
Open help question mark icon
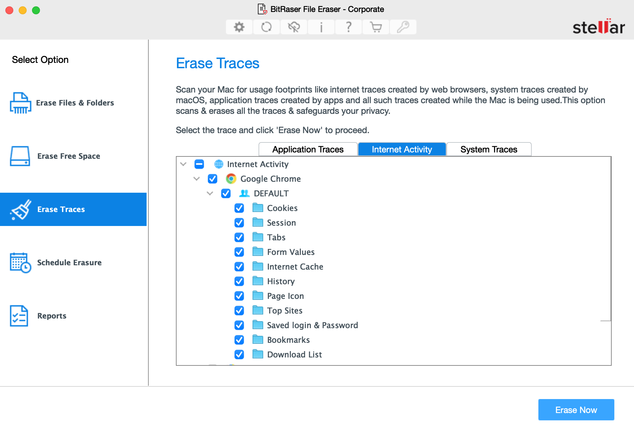[x=348, y=27]
